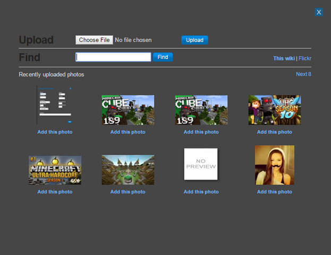The width and height of the screenshot is (331, 255).
Task: Click the blue Upload button
Action: [x=194, y=40]
